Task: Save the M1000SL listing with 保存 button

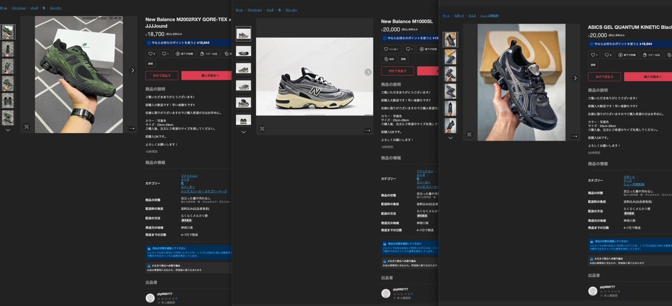Action: click(x=389, y=59)
